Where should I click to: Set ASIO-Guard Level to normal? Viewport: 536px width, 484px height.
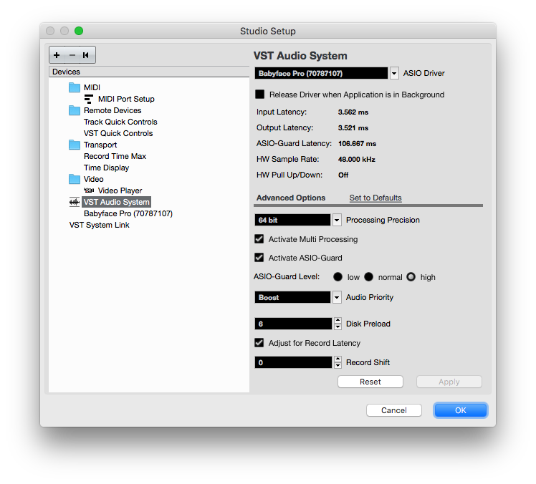click(368, 276)
